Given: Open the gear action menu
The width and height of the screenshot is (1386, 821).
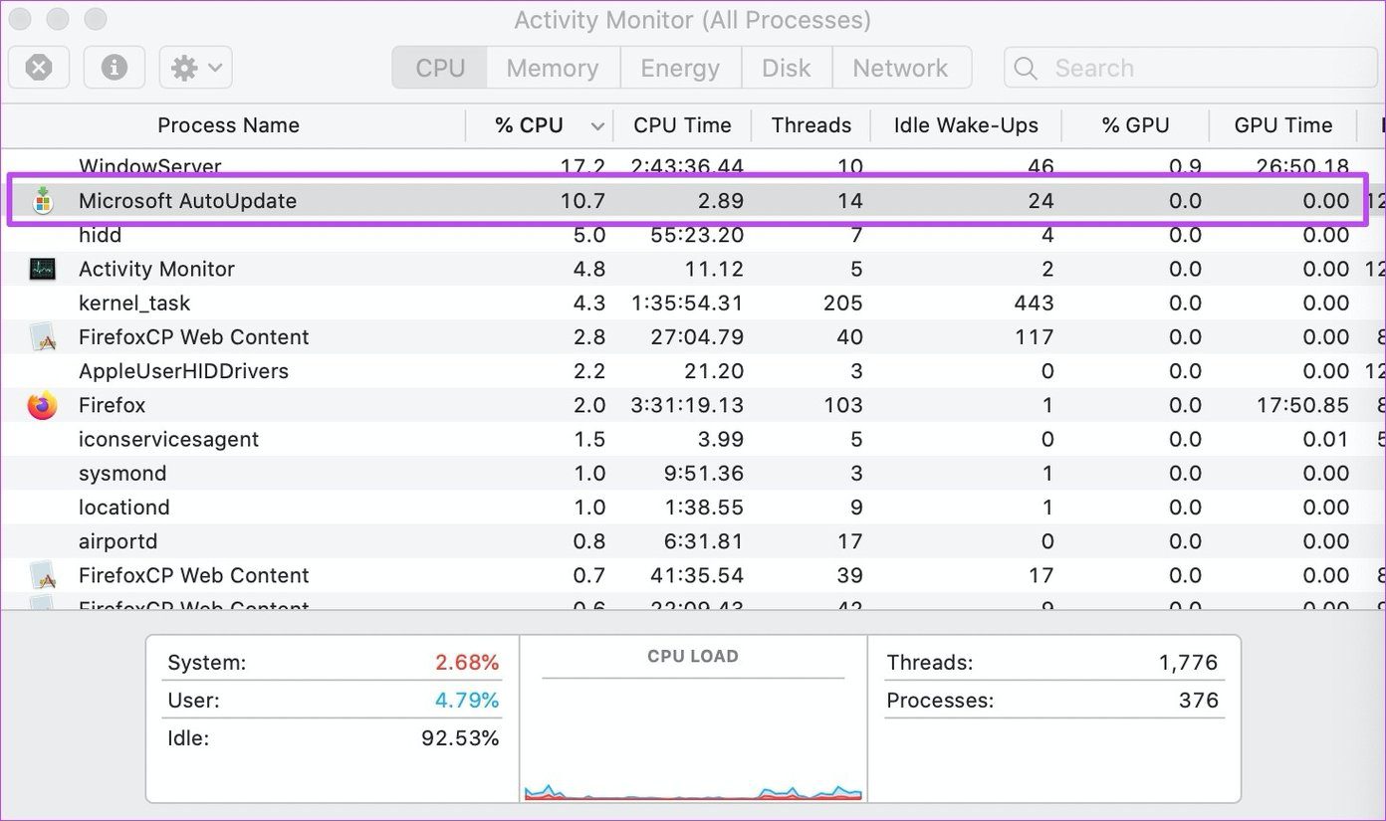Looking at the screenshot, I should click(196, 68).
